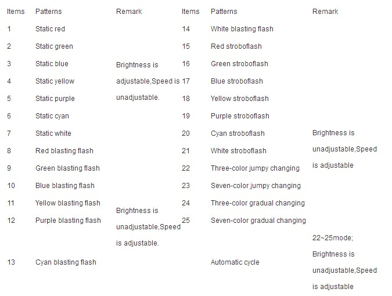Screen dimensions: 392x296
Task: Select 'Seven-color gradual changing' entry
Action: point(258,221)
